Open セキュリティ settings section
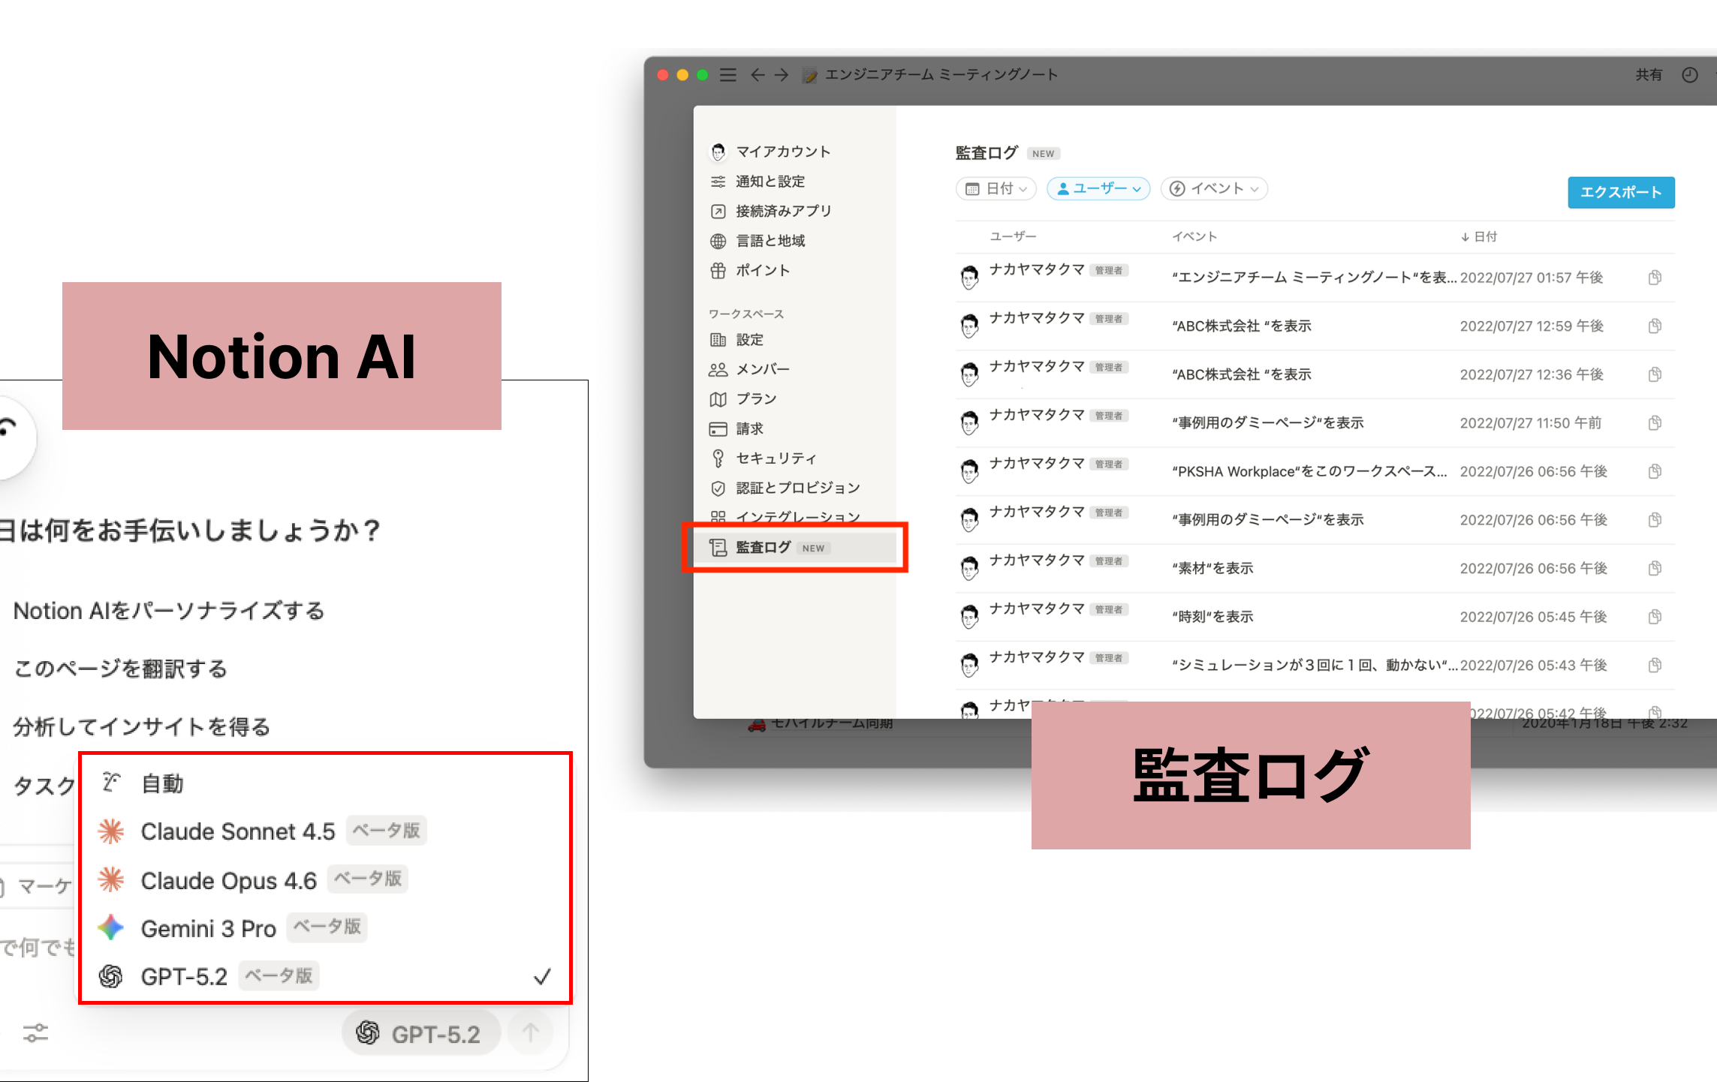 point(776,458)
